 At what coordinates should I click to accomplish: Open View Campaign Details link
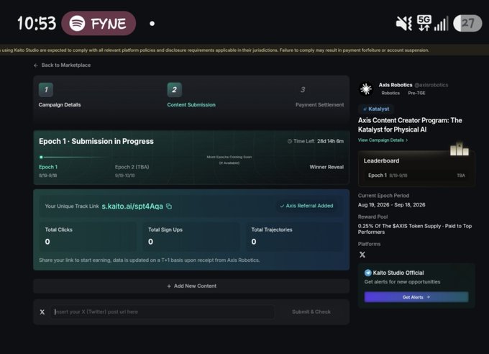pos(383,140)
